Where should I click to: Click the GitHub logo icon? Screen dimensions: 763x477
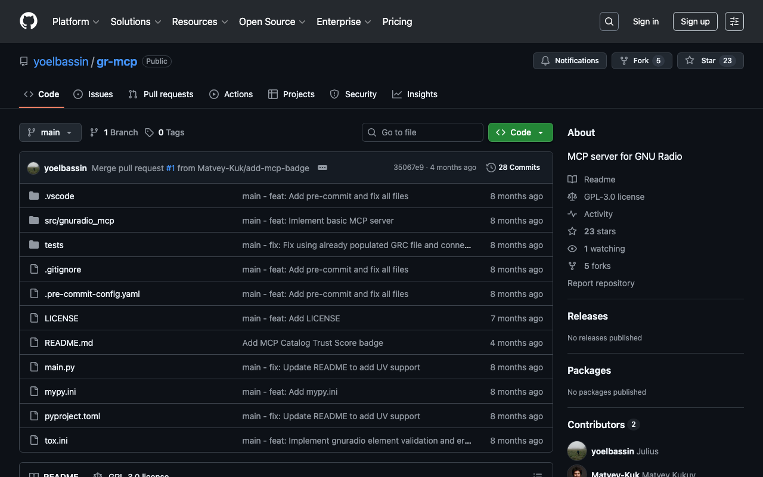point(29,21)
